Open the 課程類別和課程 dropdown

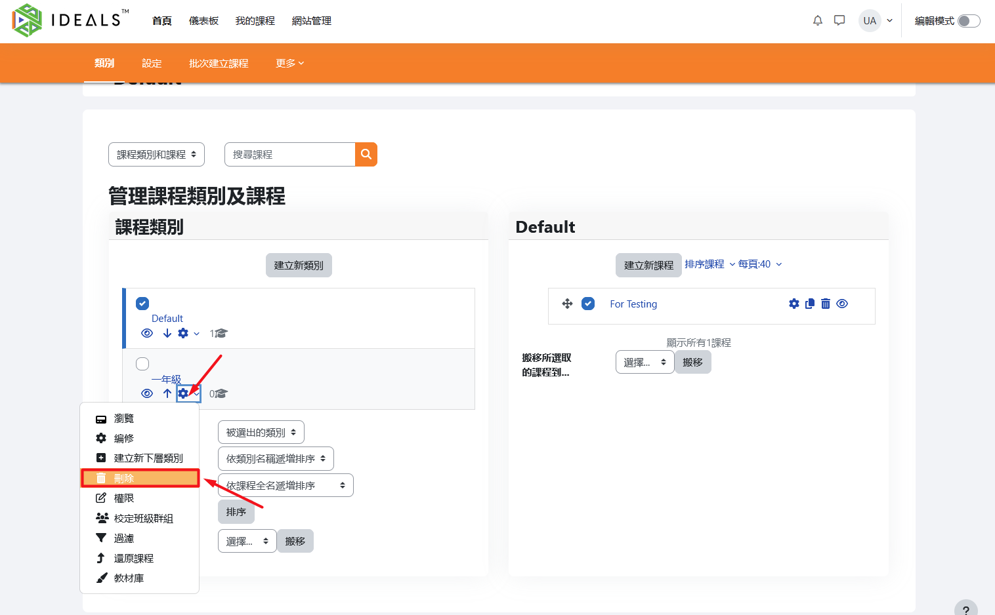tap(156, 155)
